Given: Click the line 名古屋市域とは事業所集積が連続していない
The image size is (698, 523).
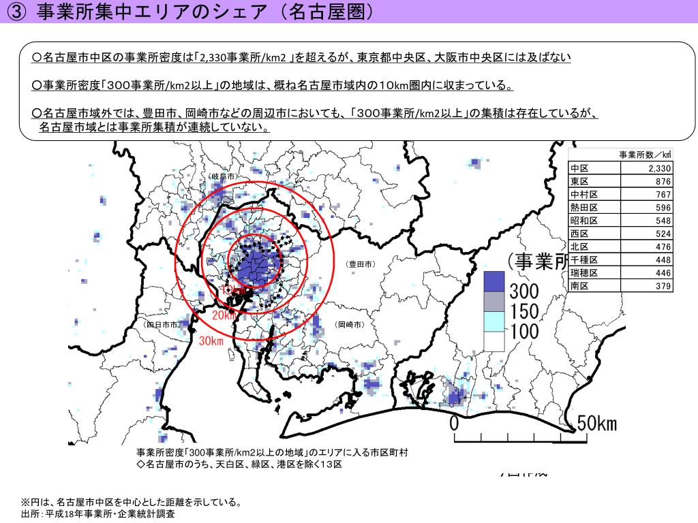Looking at the screenshot, I should pos(154,127).
